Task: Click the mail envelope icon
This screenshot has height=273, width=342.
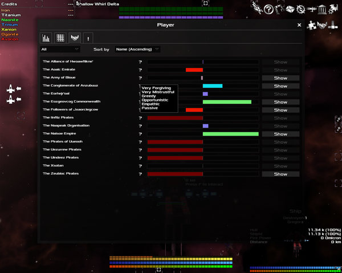Action: tap(291, 9)
